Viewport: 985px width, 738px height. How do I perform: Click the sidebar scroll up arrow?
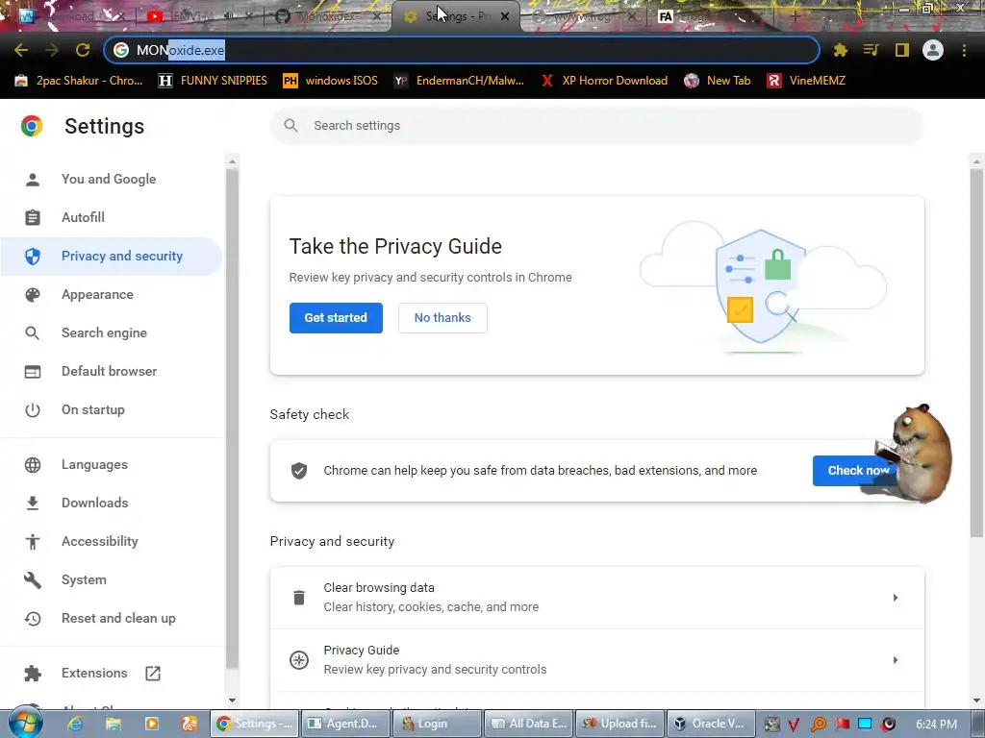click(233, 161)
